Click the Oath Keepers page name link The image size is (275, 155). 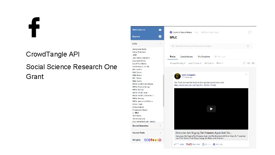tap(188, 75)
